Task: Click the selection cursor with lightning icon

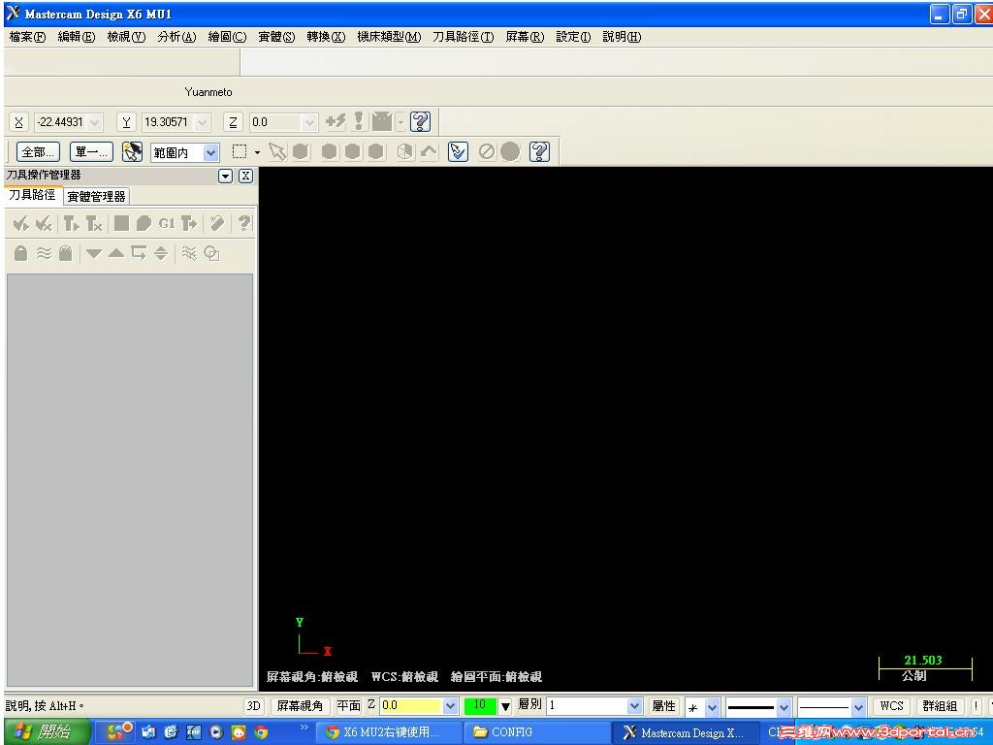Action: 132,152
